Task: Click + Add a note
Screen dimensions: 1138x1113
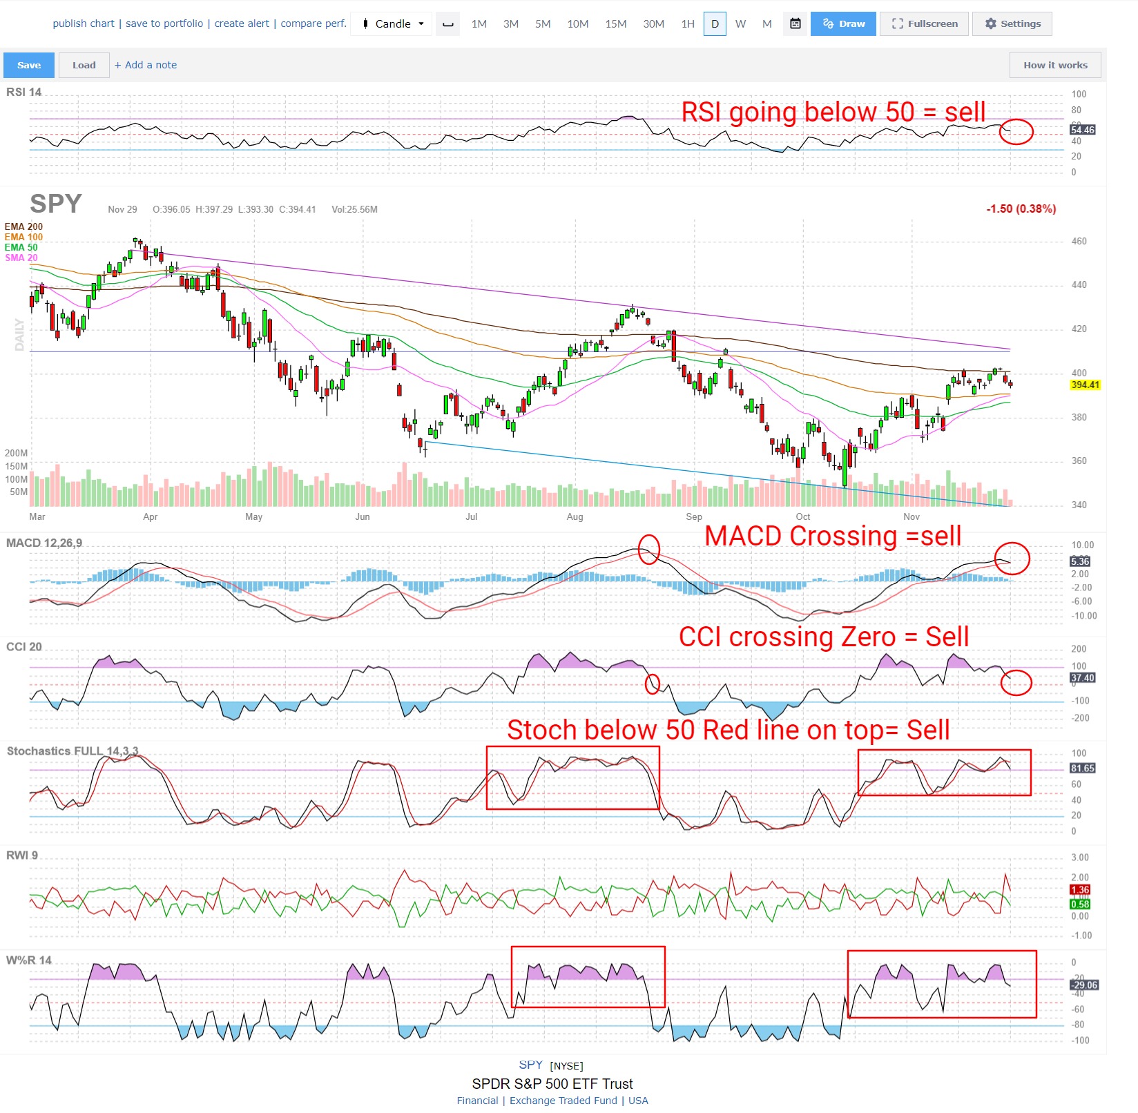Action: (146, 65)
